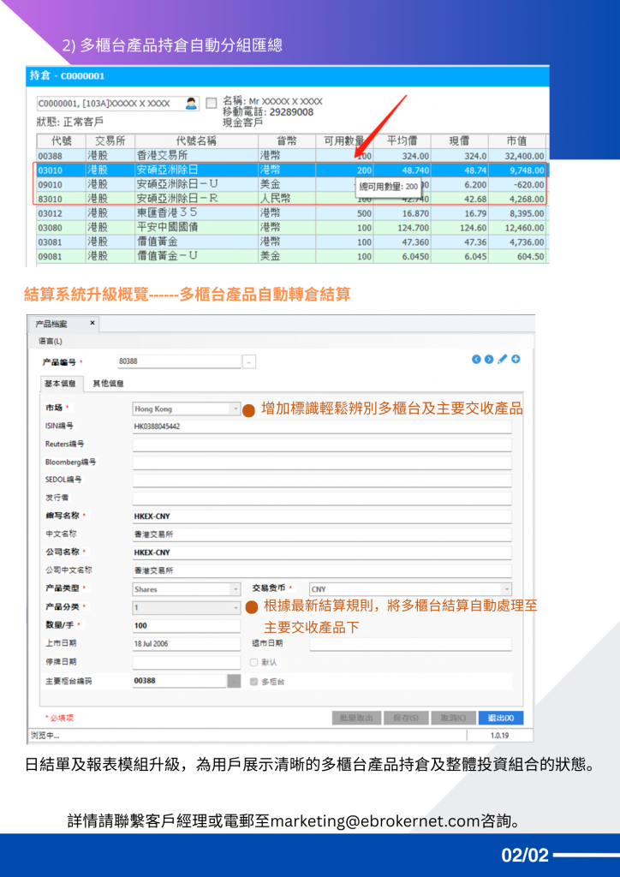Select the 09010 安碩亞洲除日-U row
This screenshot has width=620, height=877.
[291, 185]
